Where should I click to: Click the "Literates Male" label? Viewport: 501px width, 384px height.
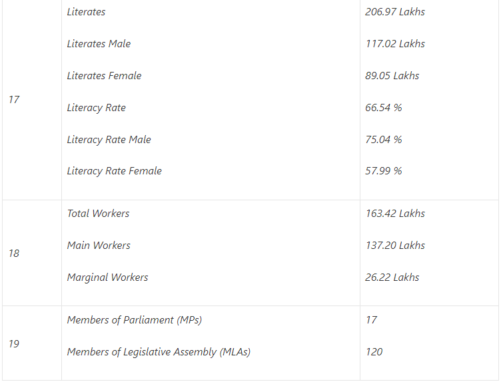[99, 44]
